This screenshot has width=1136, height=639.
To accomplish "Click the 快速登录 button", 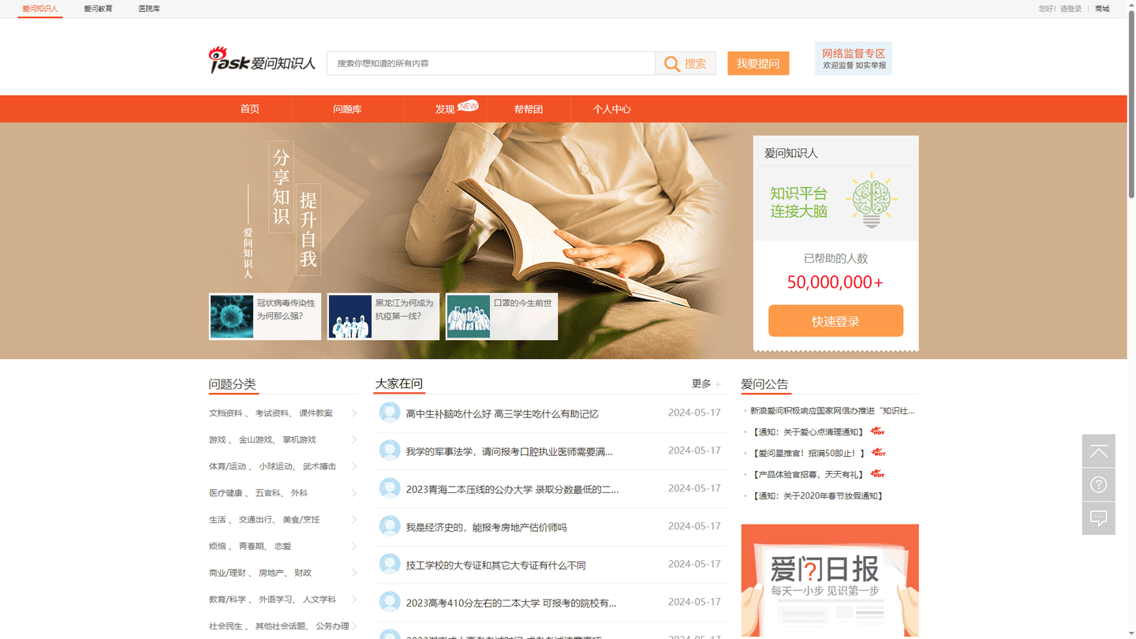I will click(x=835, y=321).
